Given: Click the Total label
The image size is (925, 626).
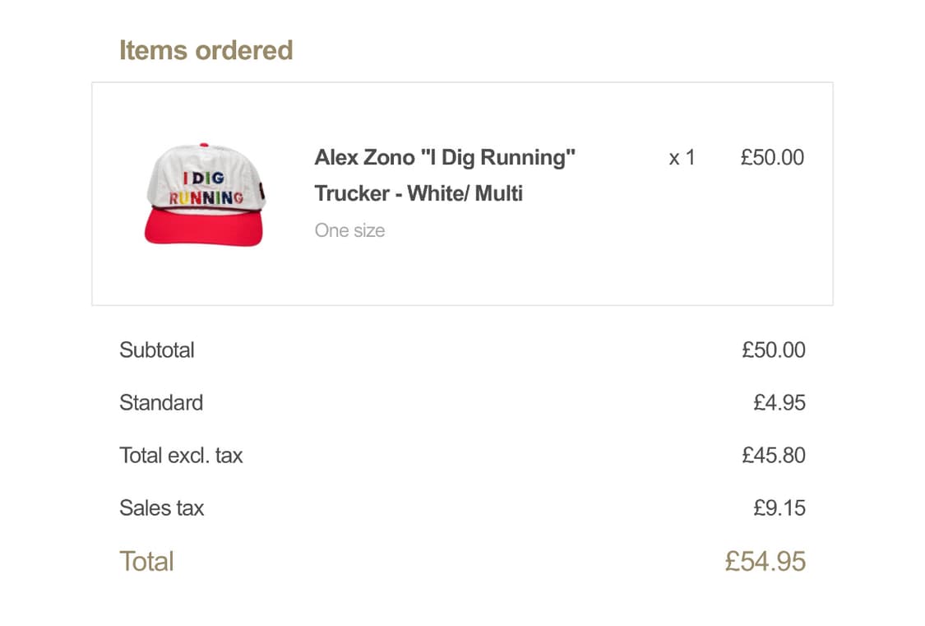Looking at the screenshot, I should 146,561.
